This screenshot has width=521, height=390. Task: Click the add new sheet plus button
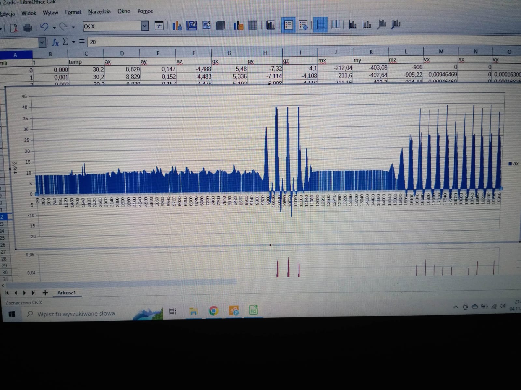point(45,293)
